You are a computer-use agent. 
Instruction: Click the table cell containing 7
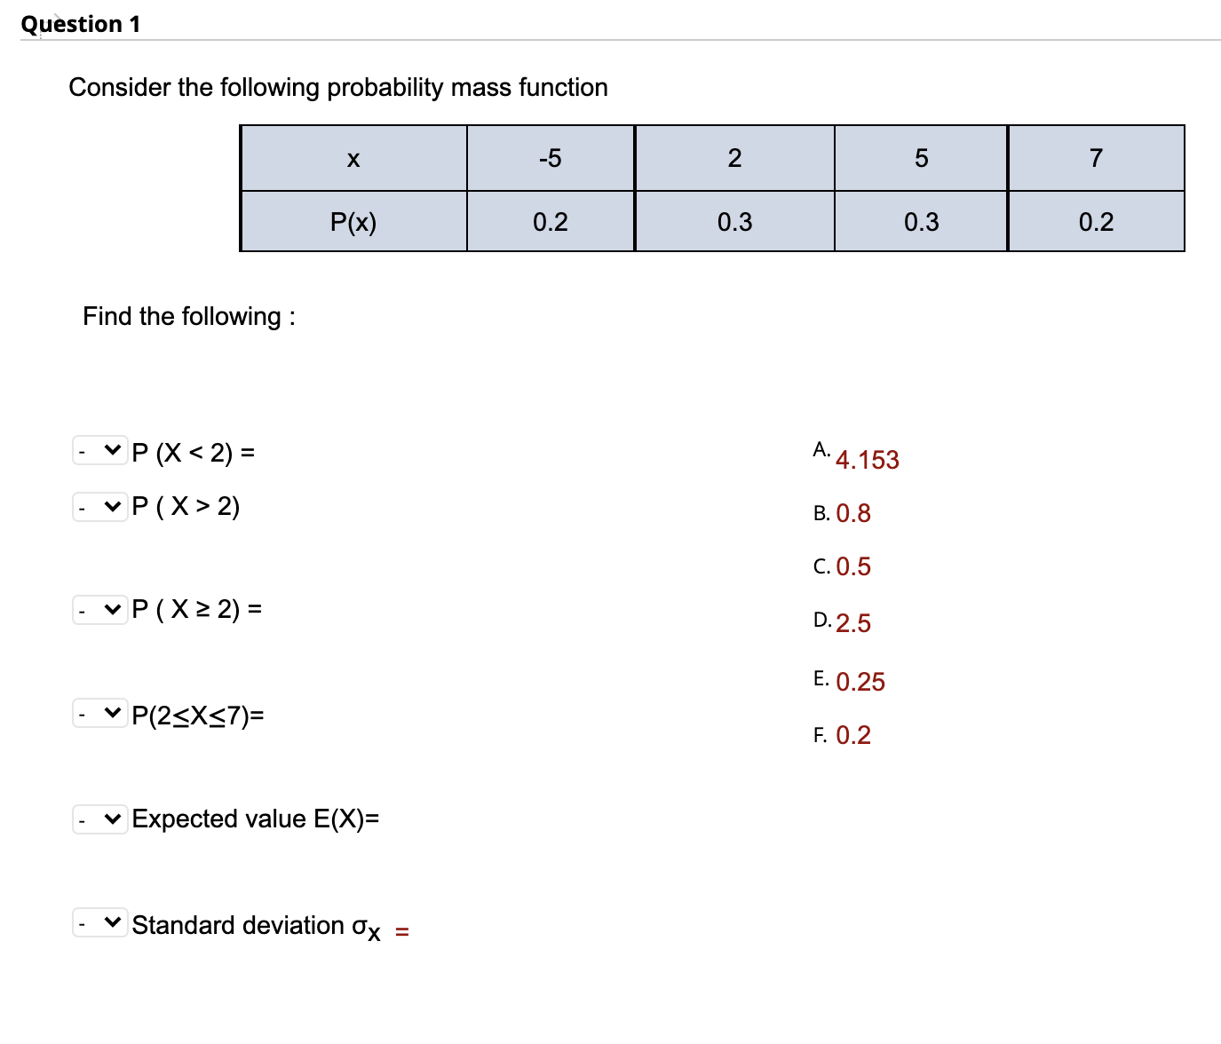coord(1096,157)
